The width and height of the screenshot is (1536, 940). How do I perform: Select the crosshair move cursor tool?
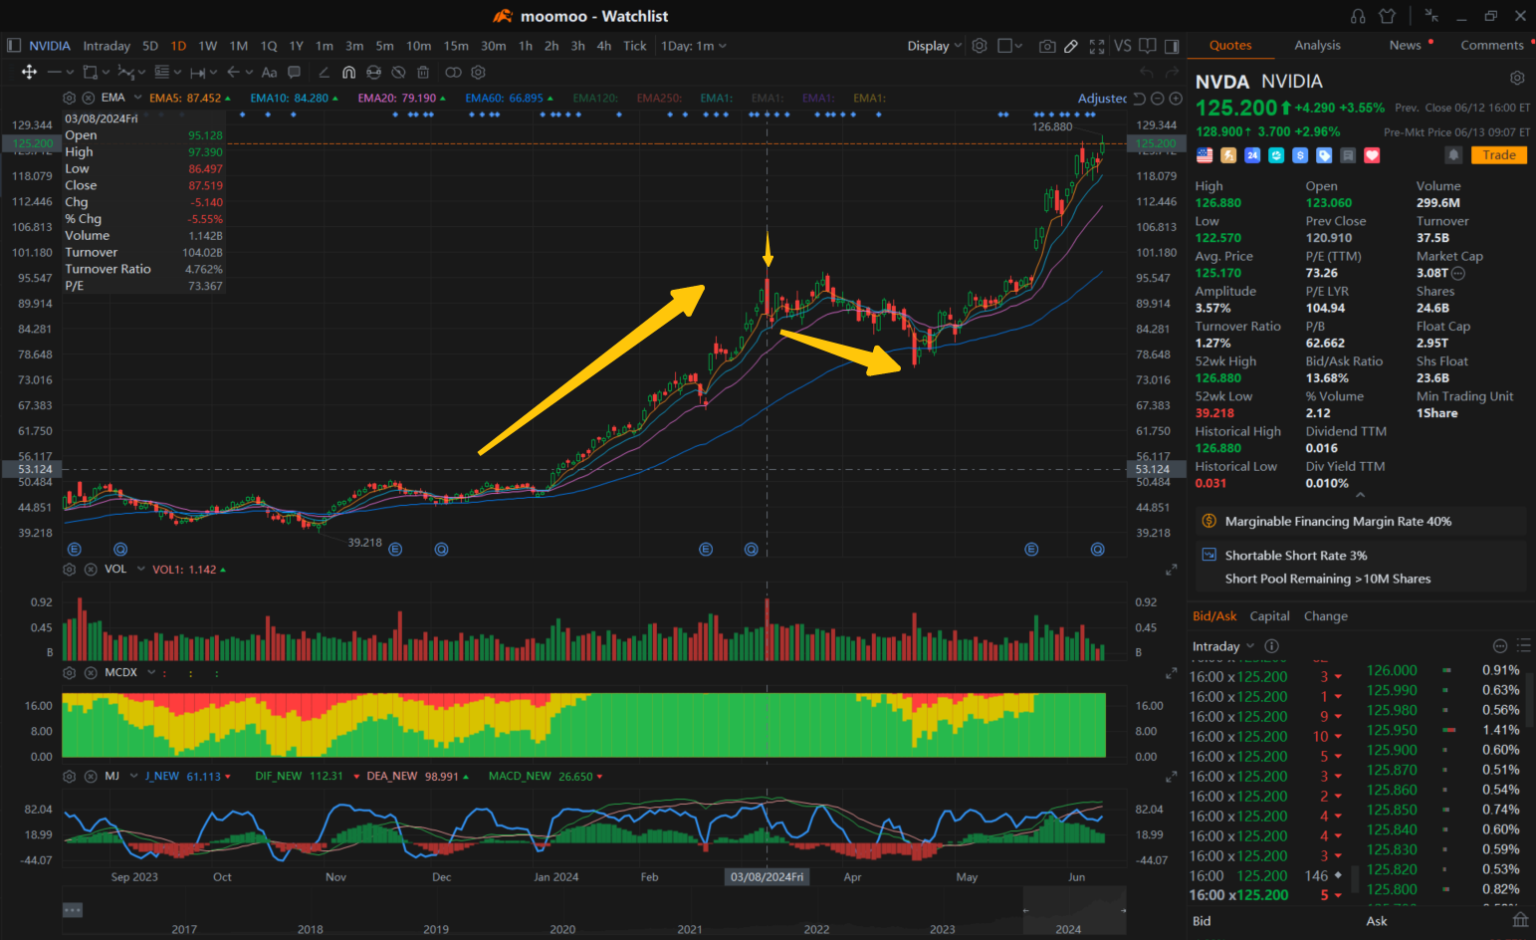(29, 72)
